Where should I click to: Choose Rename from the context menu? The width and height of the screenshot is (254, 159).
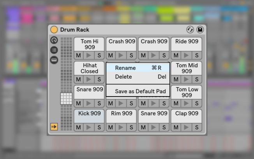(x=138, y=68)
